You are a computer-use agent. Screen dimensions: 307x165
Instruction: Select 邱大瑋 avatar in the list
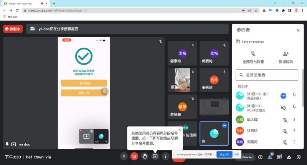tap(240, 120)
